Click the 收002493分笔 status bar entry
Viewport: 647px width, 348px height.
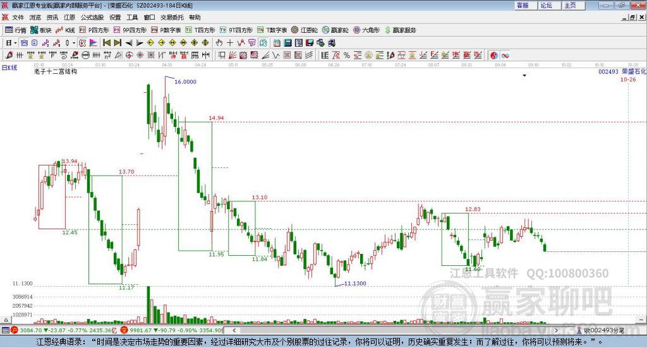tap(600, 330)
